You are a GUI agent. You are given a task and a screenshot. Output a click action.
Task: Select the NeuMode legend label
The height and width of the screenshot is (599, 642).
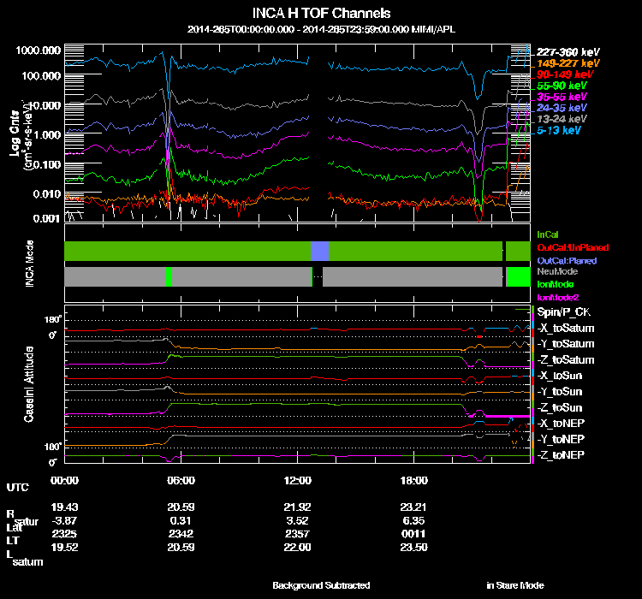pyautogui.click(x=556, y=271)
